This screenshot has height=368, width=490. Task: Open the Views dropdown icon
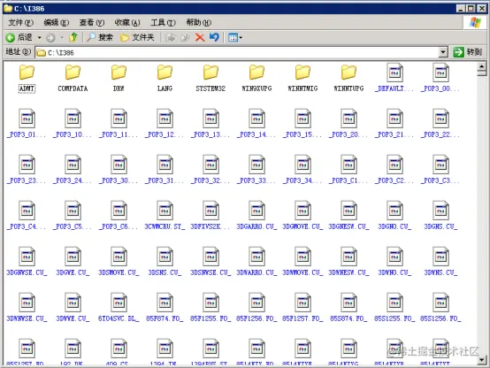click(235, 38)
